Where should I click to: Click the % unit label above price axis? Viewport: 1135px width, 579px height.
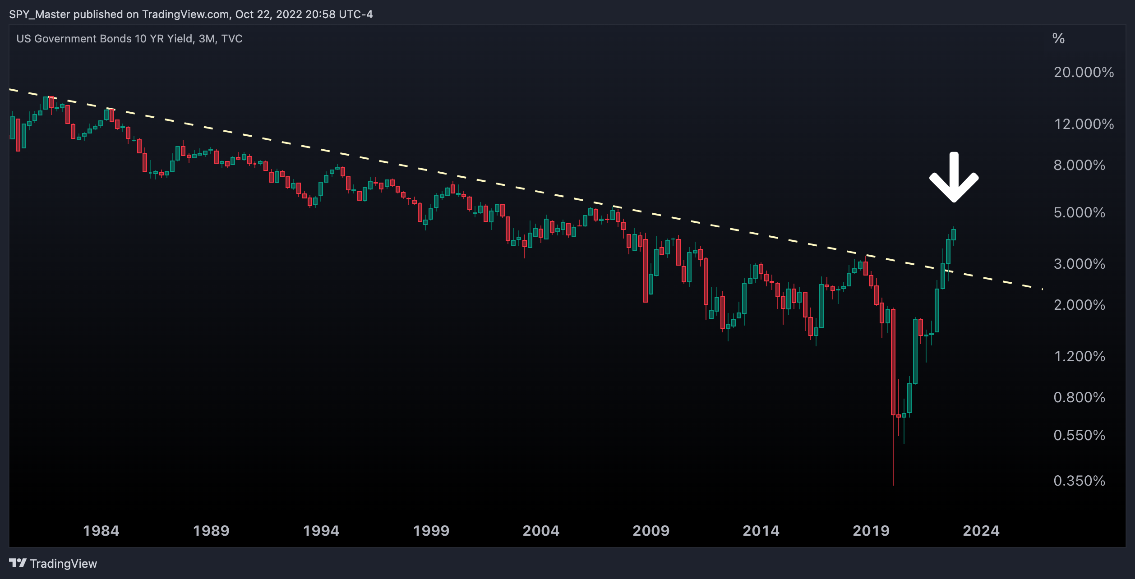[x=1058, y=38]
